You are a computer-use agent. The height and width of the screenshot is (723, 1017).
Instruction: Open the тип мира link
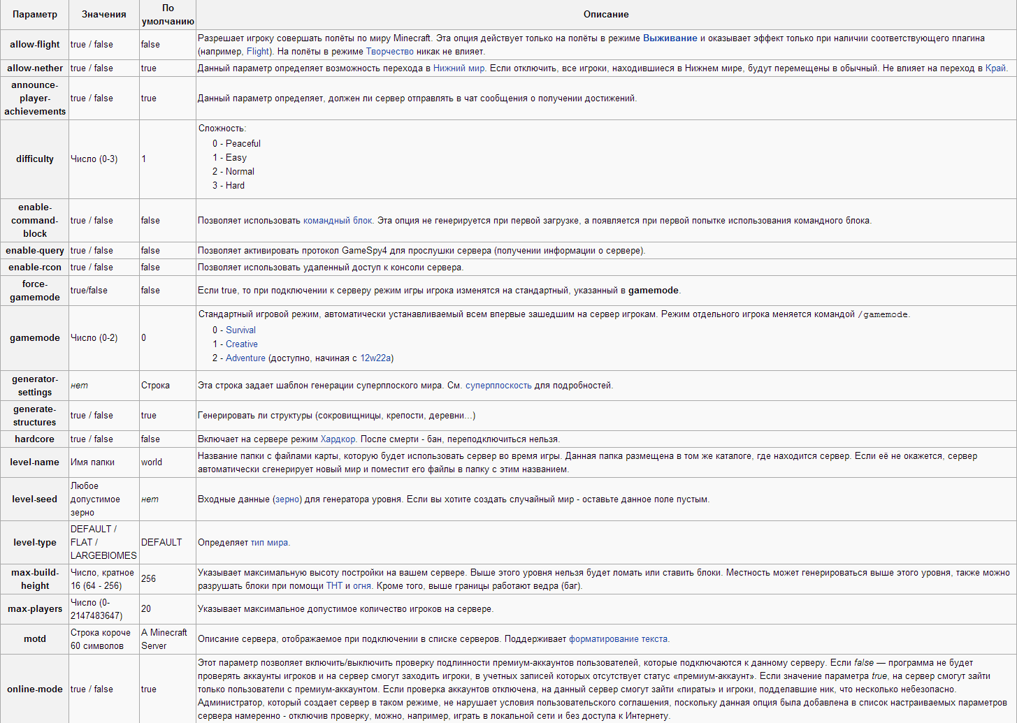pos(269,543)
